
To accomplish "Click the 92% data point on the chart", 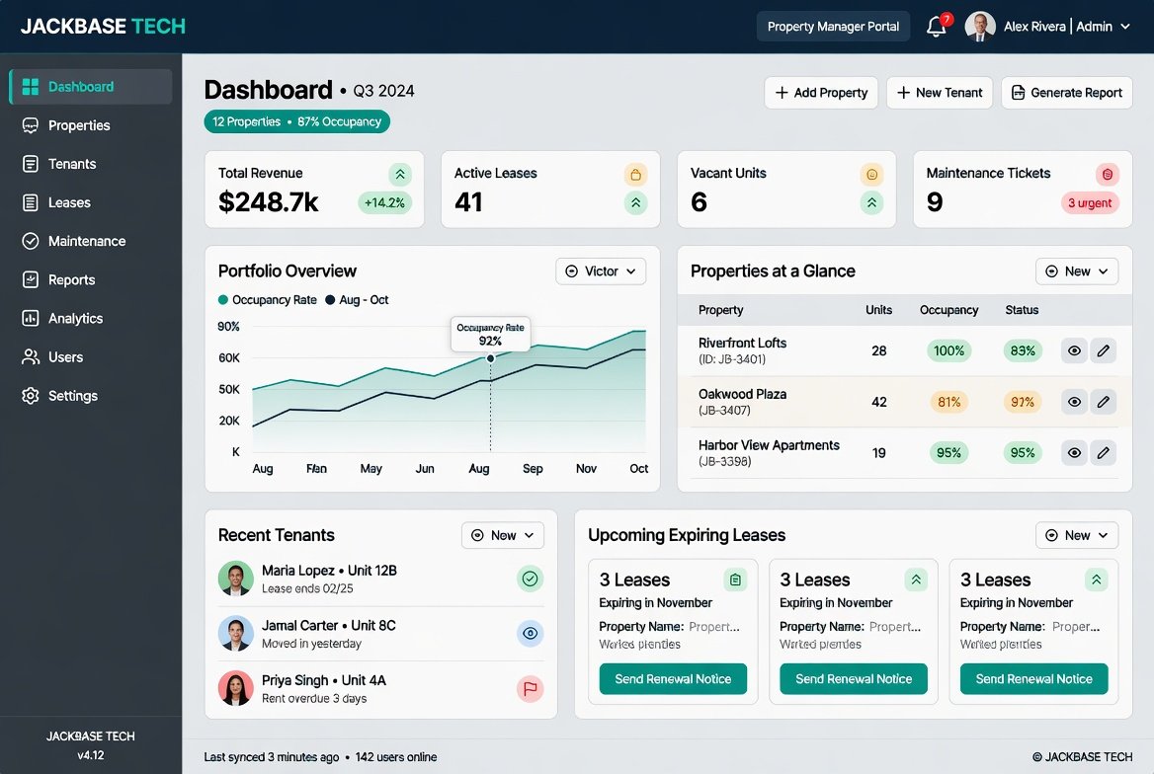I will coord(490,358).
